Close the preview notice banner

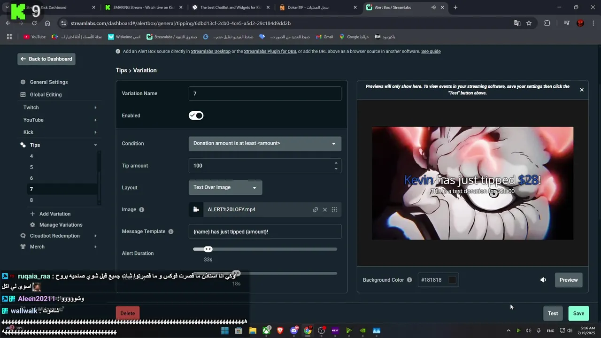tap(582, 90)
